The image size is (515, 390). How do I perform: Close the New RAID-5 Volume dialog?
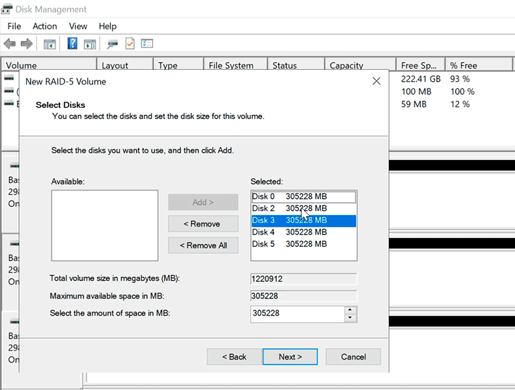pos(376,81)
